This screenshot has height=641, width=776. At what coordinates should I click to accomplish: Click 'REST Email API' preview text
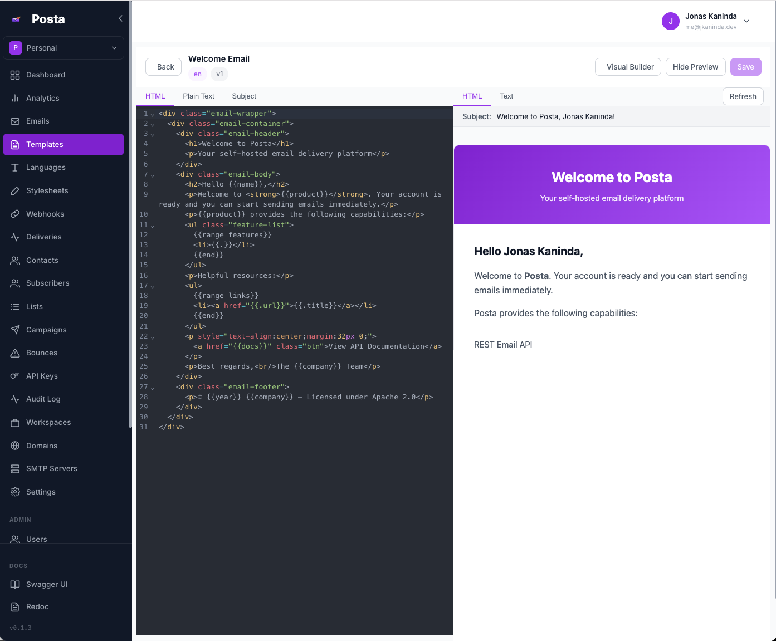(x=503, y=345)
